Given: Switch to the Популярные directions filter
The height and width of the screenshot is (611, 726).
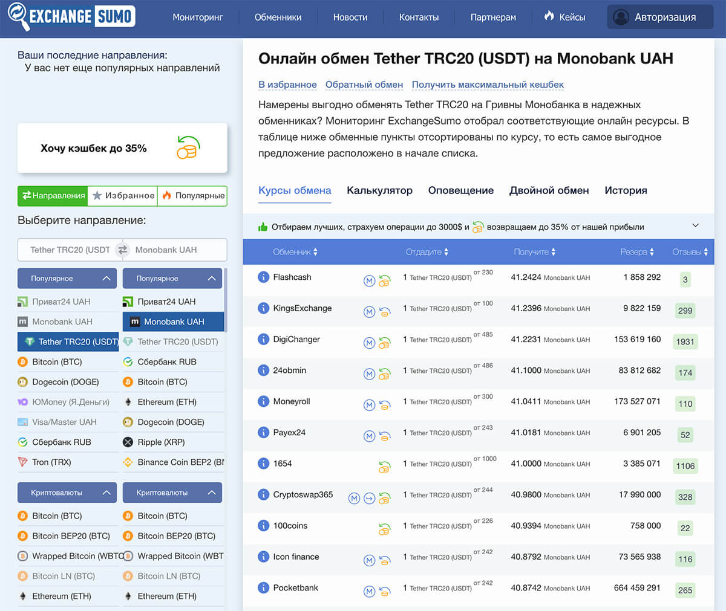Looking at the screenshot, I should [192, 196].
